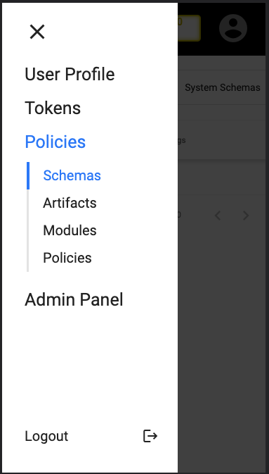Select the Policies sub-item under Modules
Image resolution: width=269 pixels, height=474 pixels.
pyautogui.click(x=67, y=258)
